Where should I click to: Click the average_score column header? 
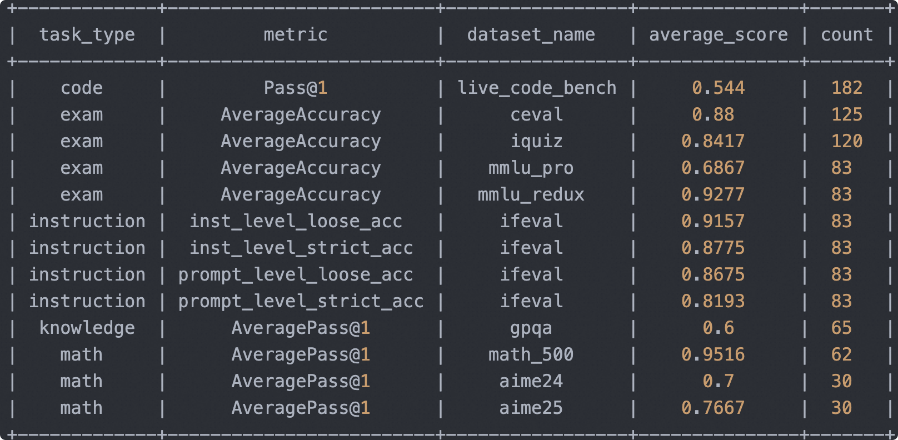pyautogui.click(x=718, y=35)
